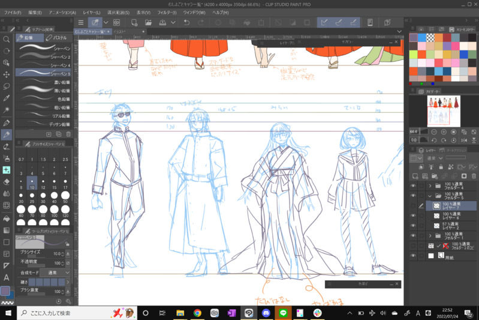The width and height of the screenshot is (479, 320).
Task: Open dropdown arrow beside the save icon
Action: click(x=173, y=22)
